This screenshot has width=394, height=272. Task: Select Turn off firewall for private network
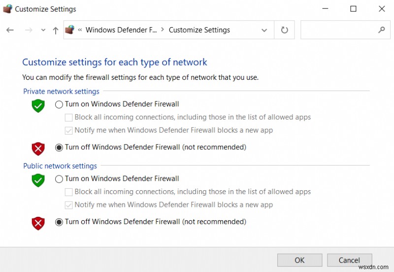59,147
